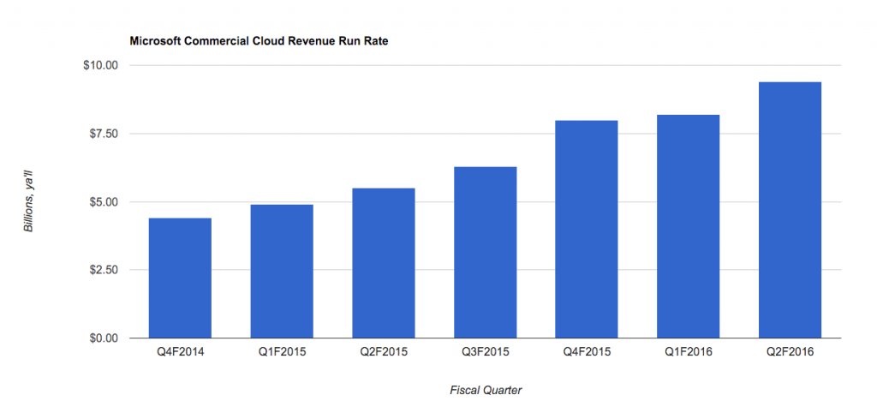Viewport: 877px width, 407px height.
Task: Click the Q1F2015 axis label
Action: [282, 353]
